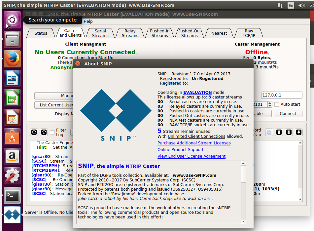Decrease the caster port number
The height and width of the screenshot is (231, 314).
(270, 105)
